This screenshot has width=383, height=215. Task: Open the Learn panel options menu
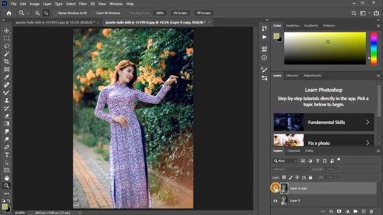pos(378,76)
